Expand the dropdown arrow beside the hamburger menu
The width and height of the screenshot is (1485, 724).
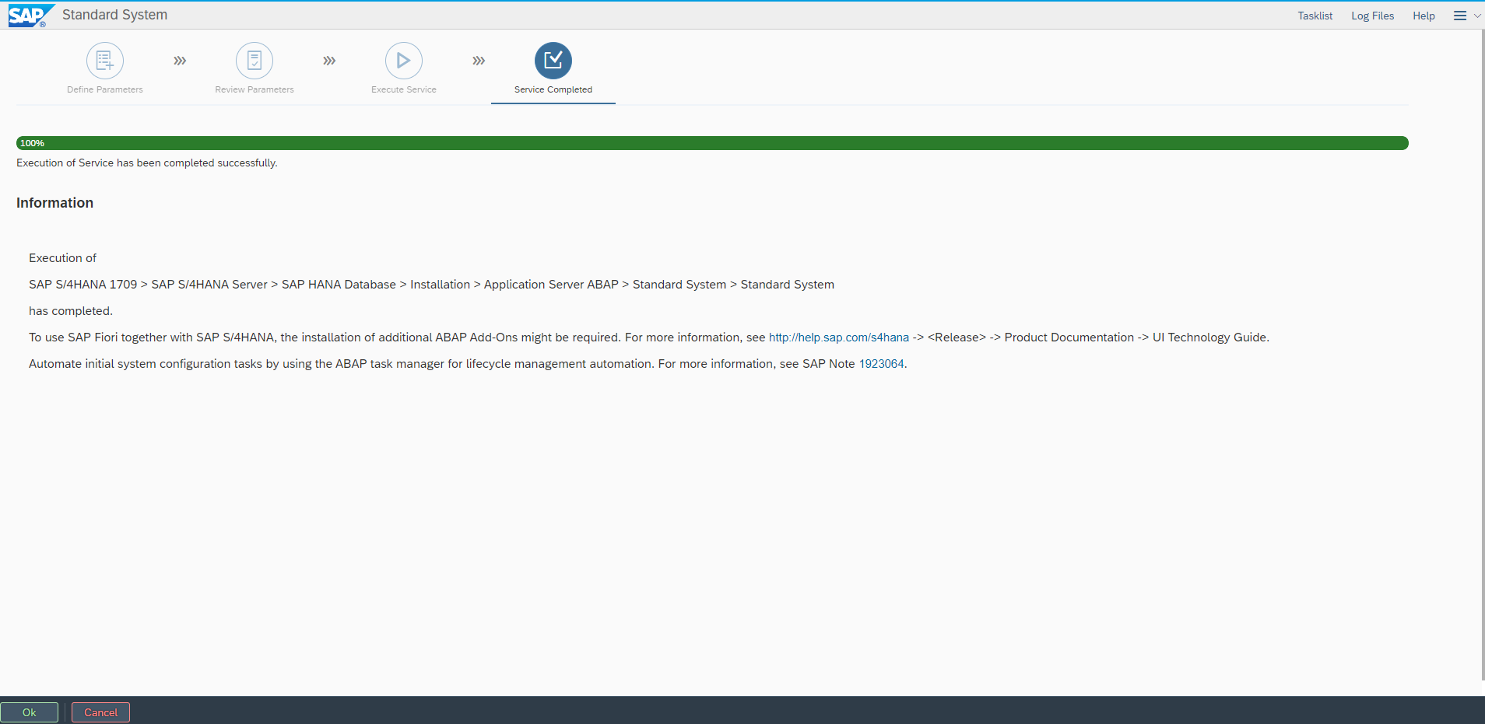1477,16
